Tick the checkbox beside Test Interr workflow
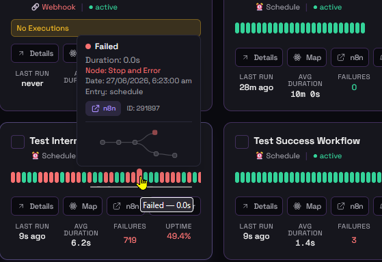The image size is (382, 262). (18, 142)
